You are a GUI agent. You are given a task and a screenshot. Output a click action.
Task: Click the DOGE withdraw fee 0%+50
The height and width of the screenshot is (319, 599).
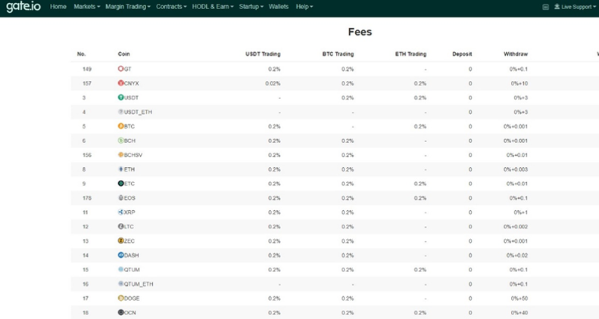point(519,299)
